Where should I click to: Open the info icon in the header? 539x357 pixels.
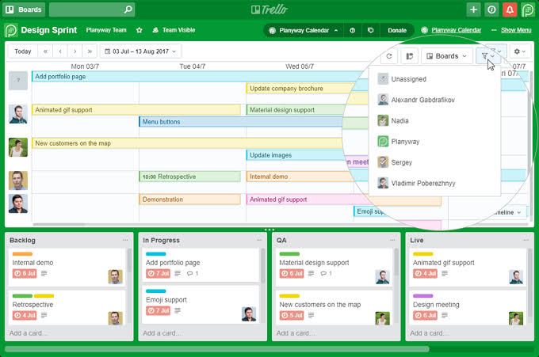pyautogui.click(x=491, y=9)
